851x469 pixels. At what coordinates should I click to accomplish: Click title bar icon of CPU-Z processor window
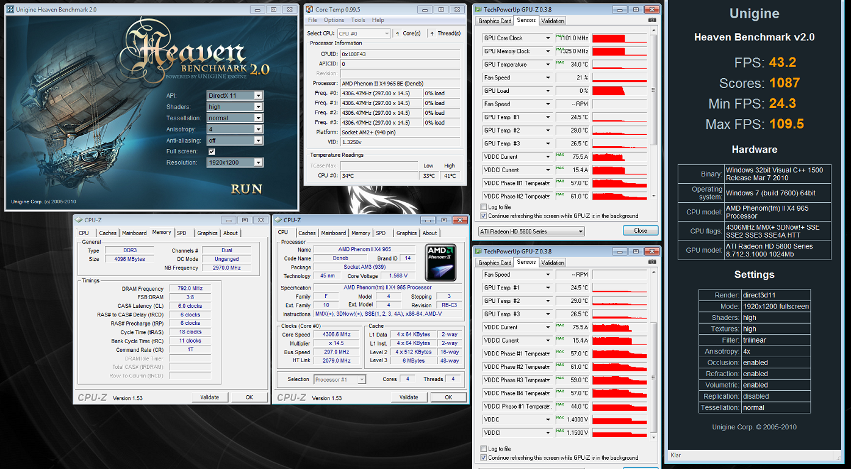(277, 220)
